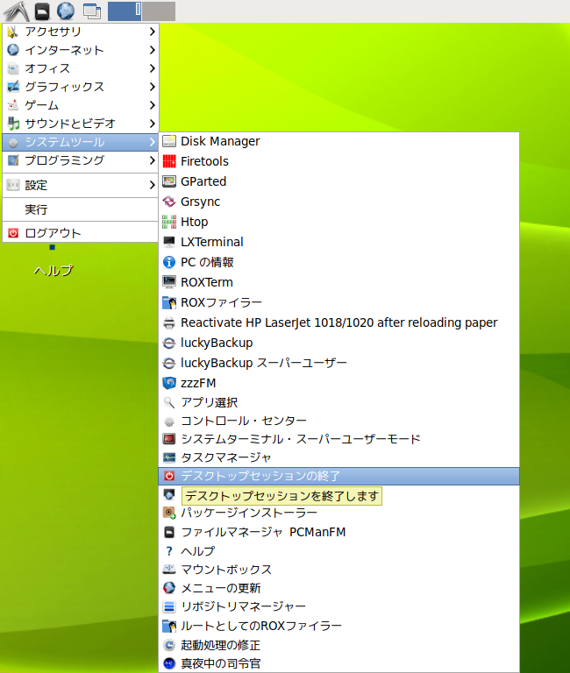Select 実行 from the main menu
This screenshot has width=570, height=673.
pyautogui.click(x=81, y=210)
